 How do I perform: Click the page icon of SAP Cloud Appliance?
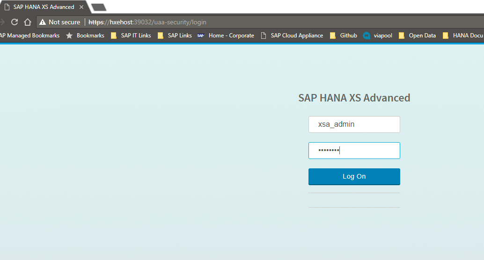coord(264,36)
